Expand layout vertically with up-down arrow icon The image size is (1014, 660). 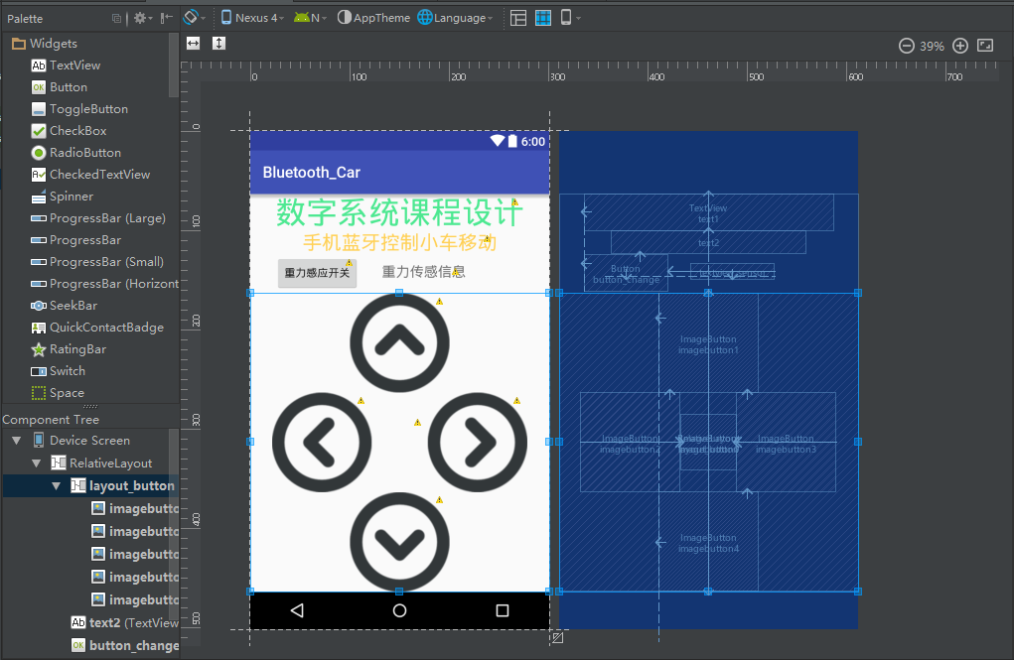[x=219, y=44]
